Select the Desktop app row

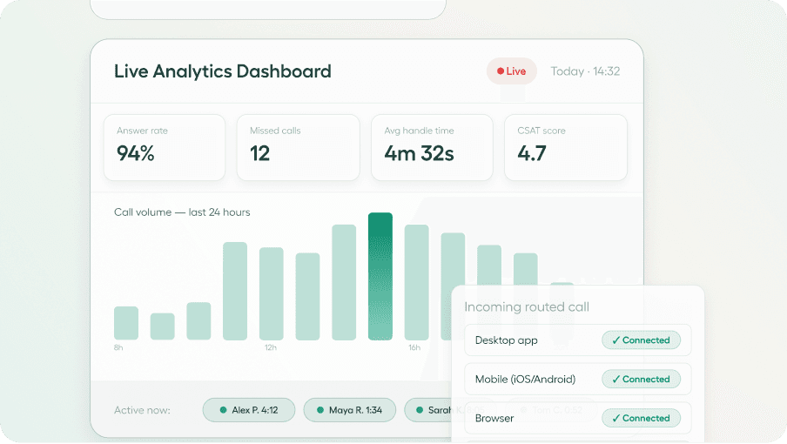578,340
